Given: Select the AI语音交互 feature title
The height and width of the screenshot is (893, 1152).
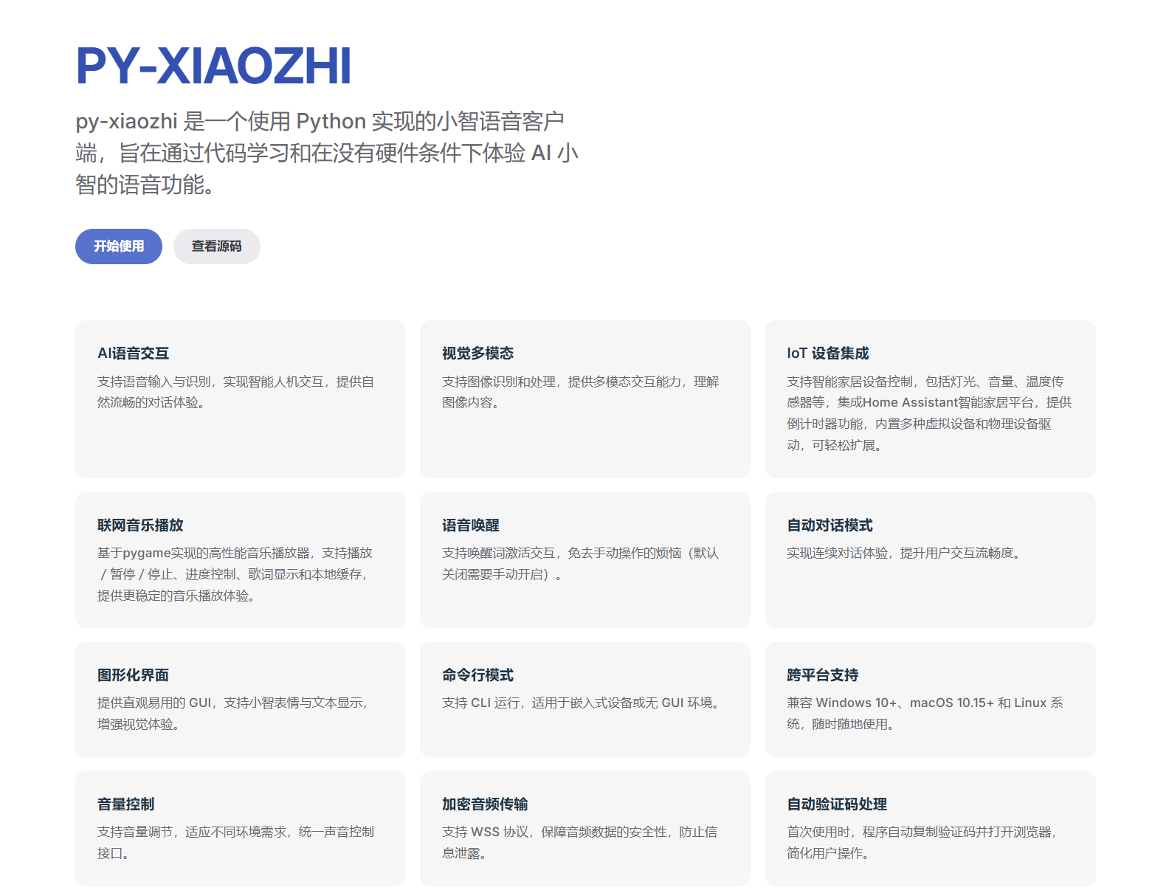Looking at the screenshot, I should (x=134, y=354).
